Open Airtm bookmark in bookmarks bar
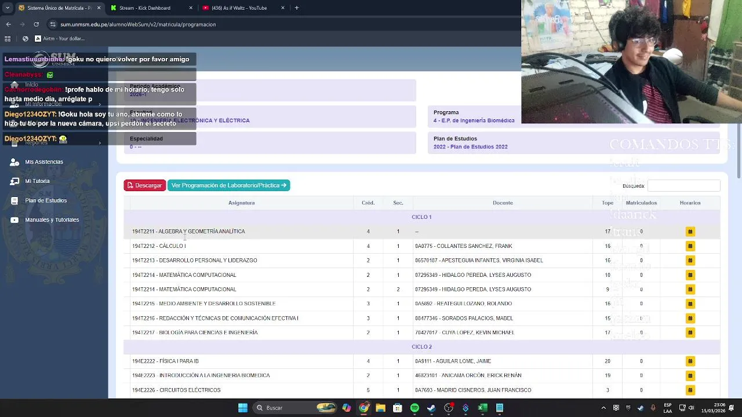The height and width of the screenshot is (417, 742). point(59,39)
